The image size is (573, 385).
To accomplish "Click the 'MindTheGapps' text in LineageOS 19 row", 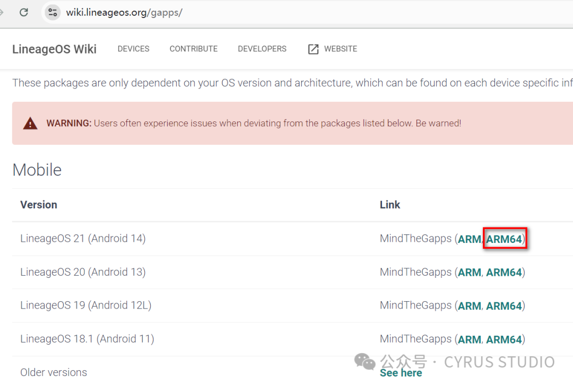I will (416, 305).
